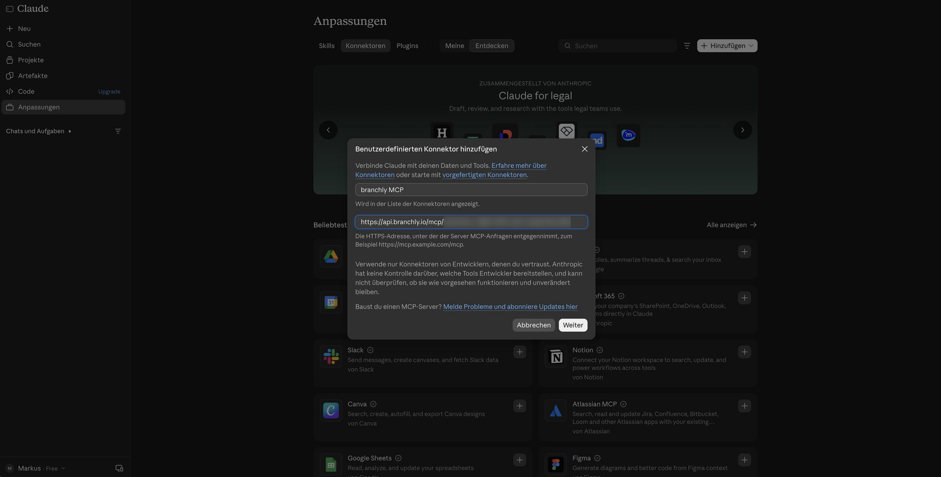The width and height of the screenshot is (941, 477).
Task: Click the MCP server URL field
Action: pos(471,222)
